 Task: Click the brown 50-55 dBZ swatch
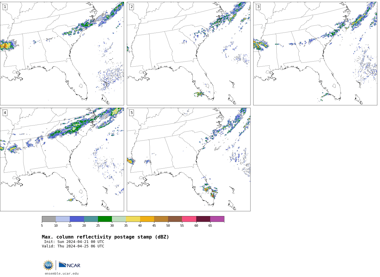[175, 219]
